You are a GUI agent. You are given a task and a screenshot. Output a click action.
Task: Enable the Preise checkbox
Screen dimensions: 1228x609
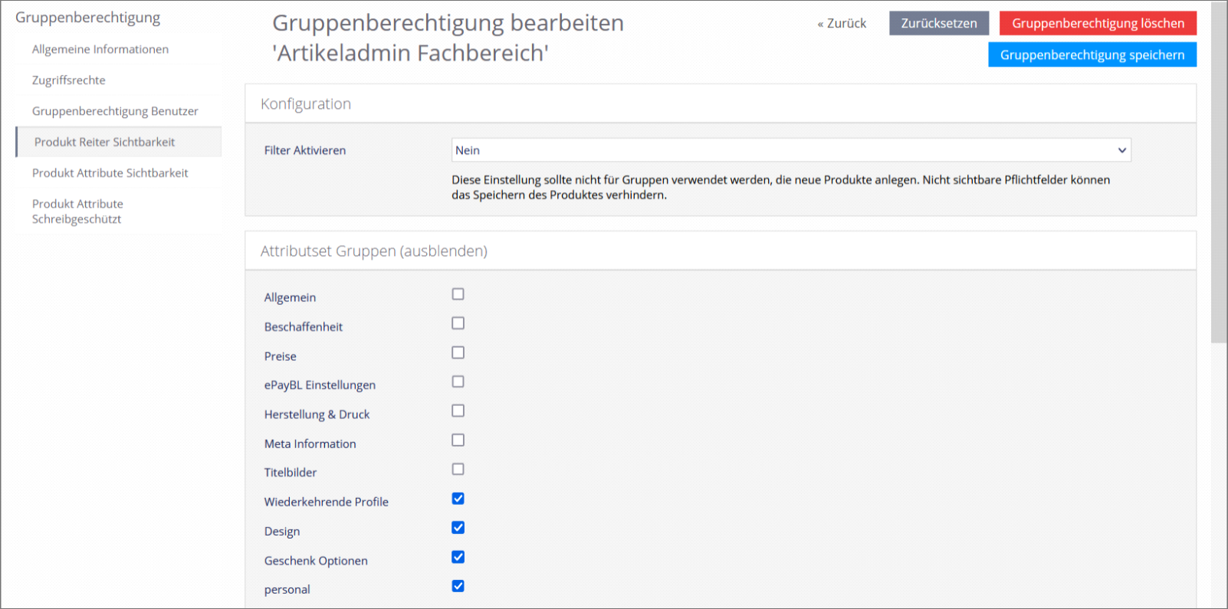point(458,352)
